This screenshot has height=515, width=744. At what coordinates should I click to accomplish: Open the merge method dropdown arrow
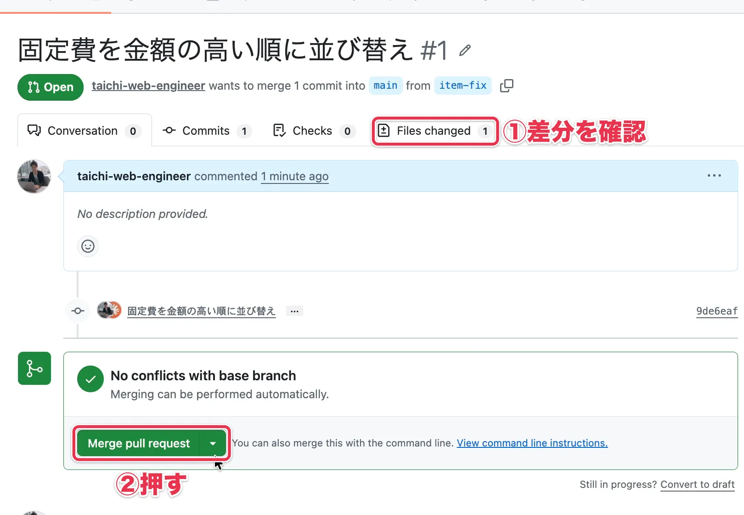tap(213, 443)
